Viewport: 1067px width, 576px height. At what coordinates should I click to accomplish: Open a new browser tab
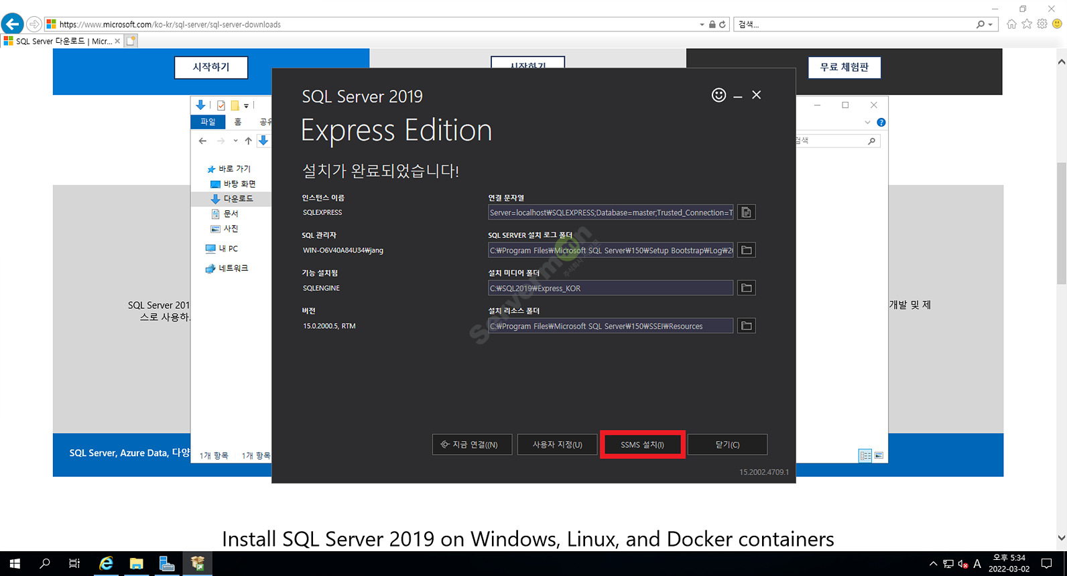[x=131, y=41]
